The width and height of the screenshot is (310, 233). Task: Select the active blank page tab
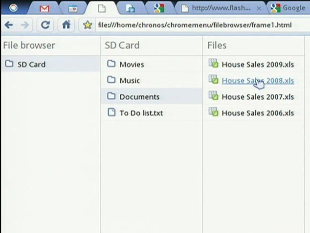(x=102, y=8)
